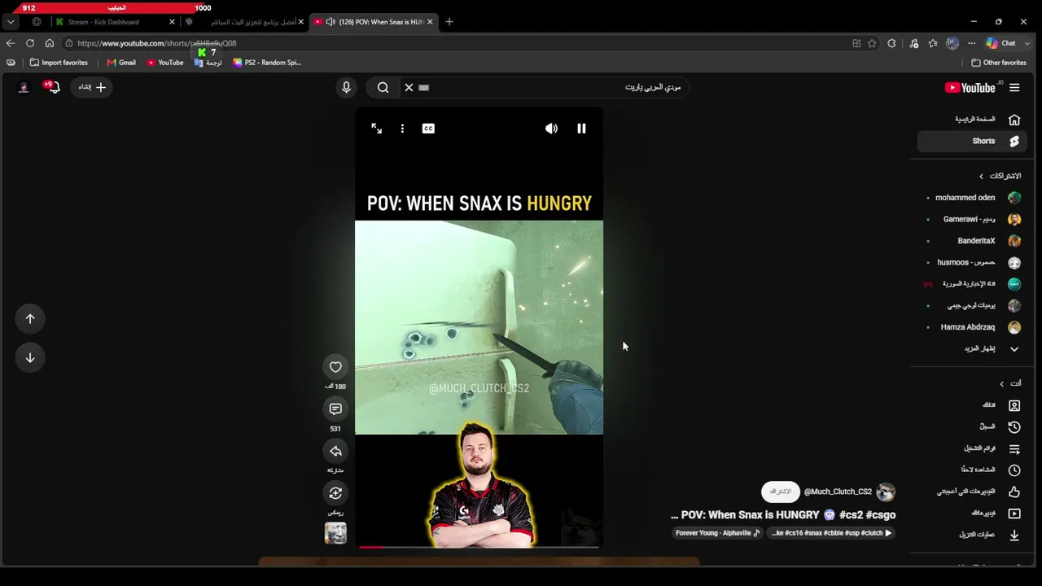Seek using the Shorts red progress bar
This screenshot has width=1042, height=586.
pyautogui.click(x=479, y=547)
